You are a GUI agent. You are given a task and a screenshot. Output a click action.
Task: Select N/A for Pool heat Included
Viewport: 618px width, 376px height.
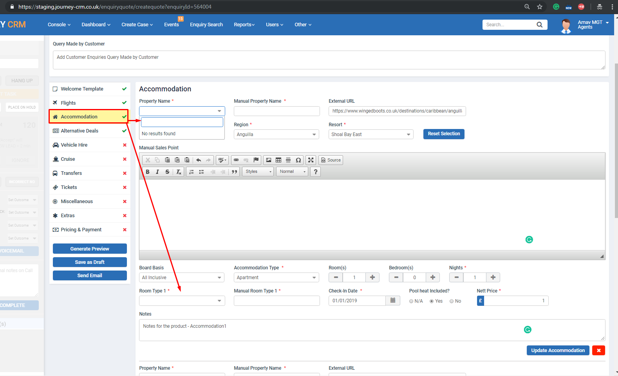coord(411,301)
